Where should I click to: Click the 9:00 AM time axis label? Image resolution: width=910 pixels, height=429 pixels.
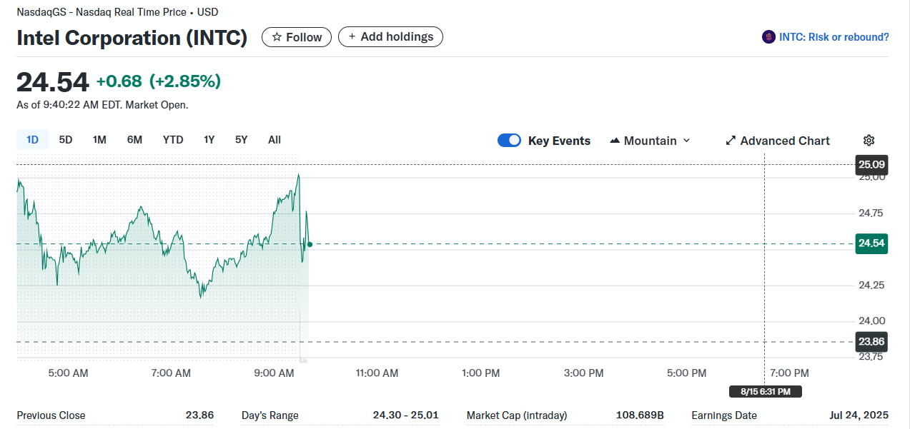[x=275, y=373]
